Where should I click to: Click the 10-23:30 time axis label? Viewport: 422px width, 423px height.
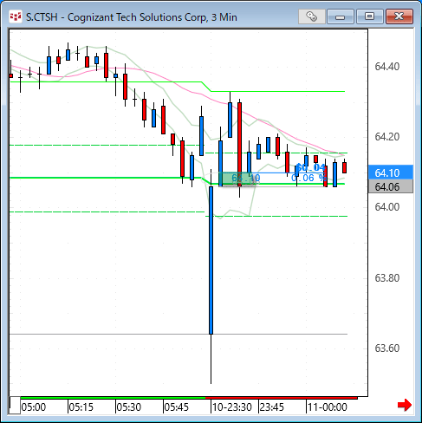(232, 407)
